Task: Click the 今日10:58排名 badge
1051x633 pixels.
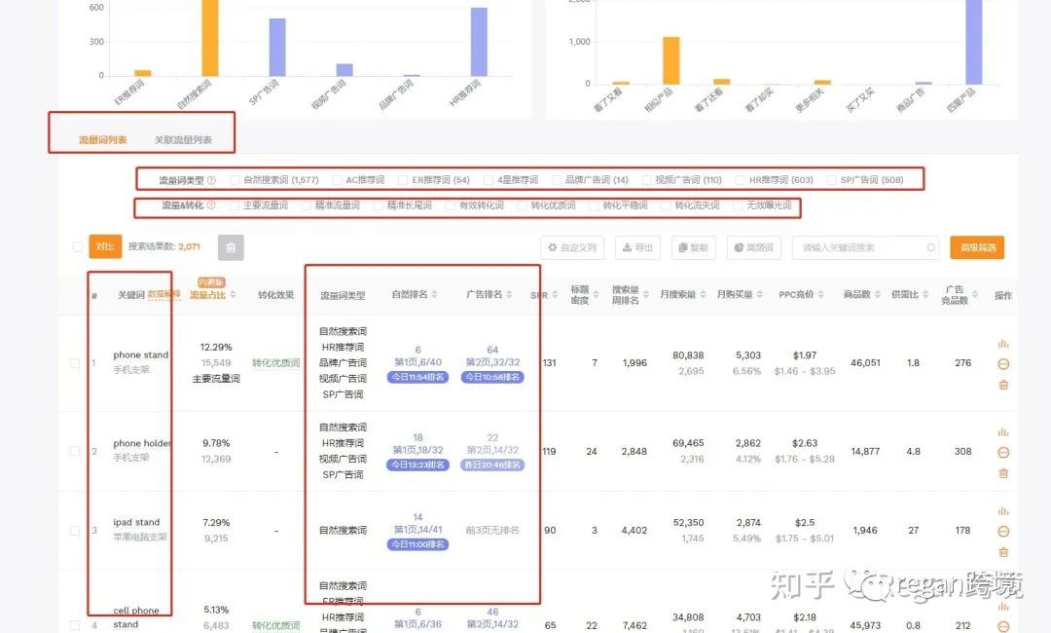Action: [x=492, y=377]
